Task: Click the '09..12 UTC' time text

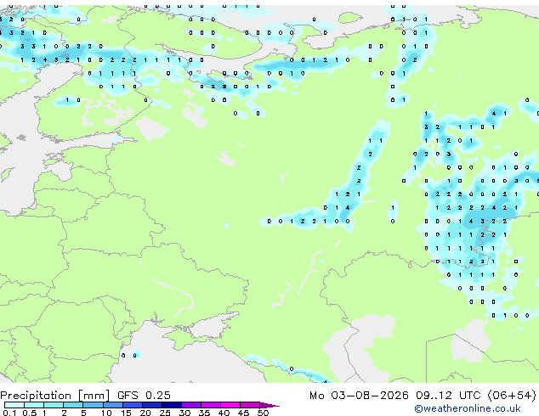Action: [x=448, y=396]
